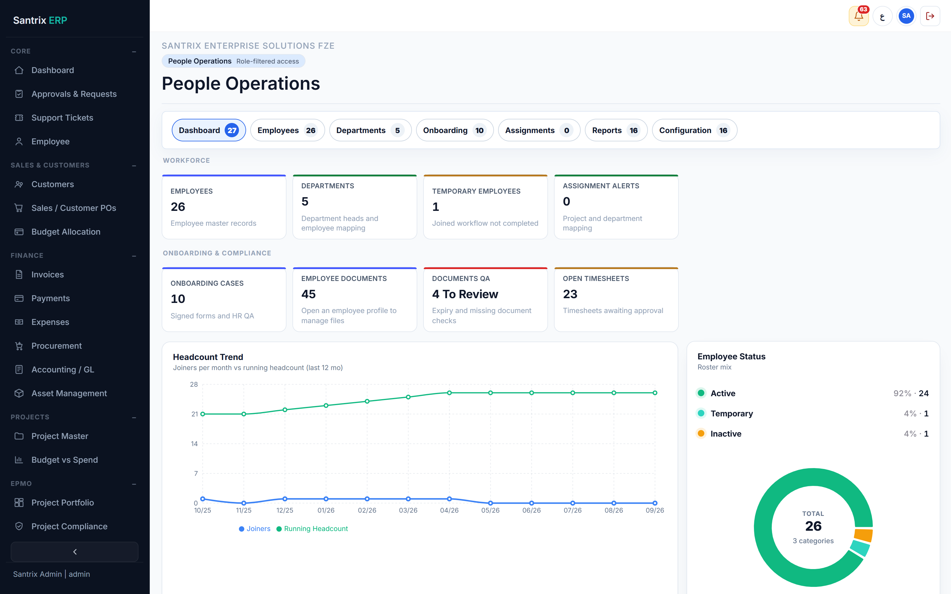Image resolution: width=951 pixels, height=594 pixels.
Task: Collapse the CORE sidebar section
Action: click(x=134, y=51)
